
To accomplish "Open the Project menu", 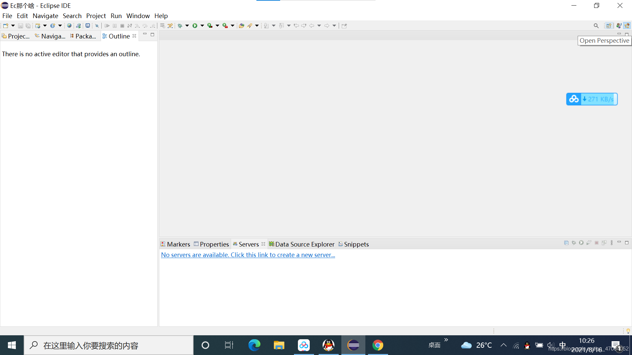I will (x=95, y=15).
